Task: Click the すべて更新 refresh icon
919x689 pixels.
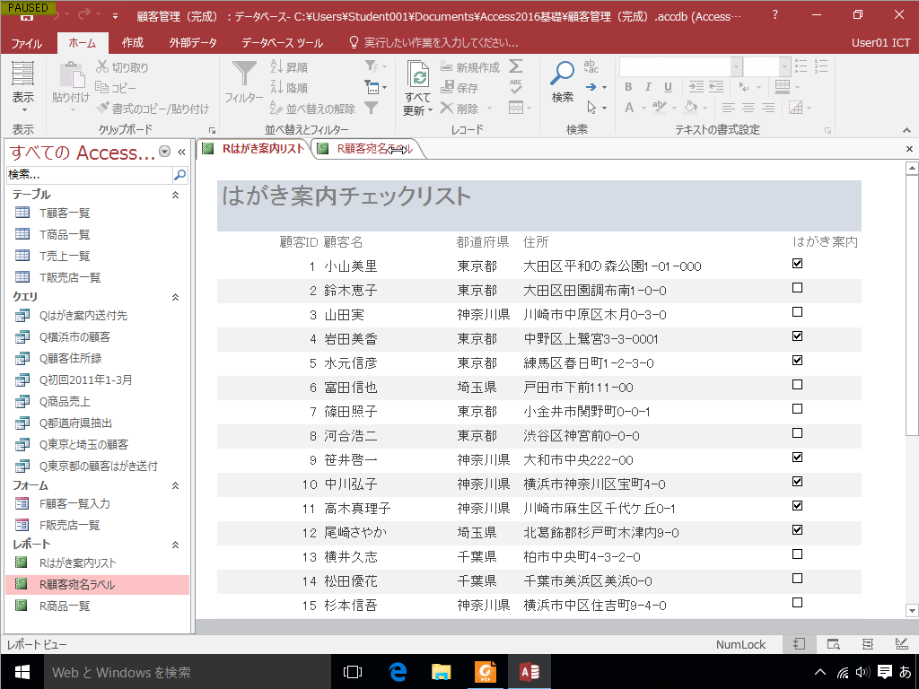Action: coord(417,74)
